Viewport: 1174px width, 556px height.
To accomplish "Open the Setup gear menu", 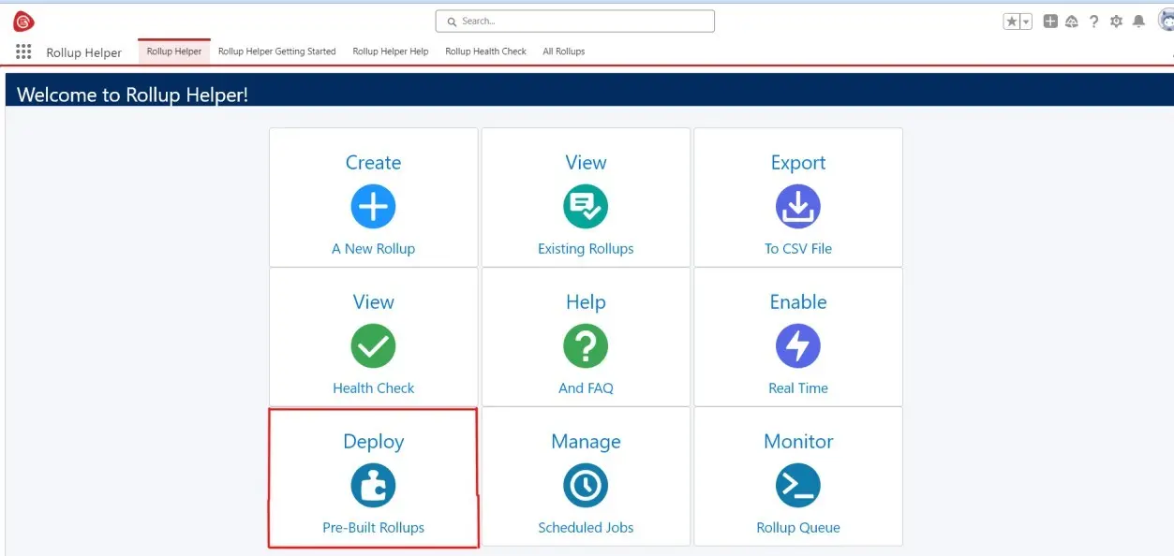I will tap(1116, 22).
